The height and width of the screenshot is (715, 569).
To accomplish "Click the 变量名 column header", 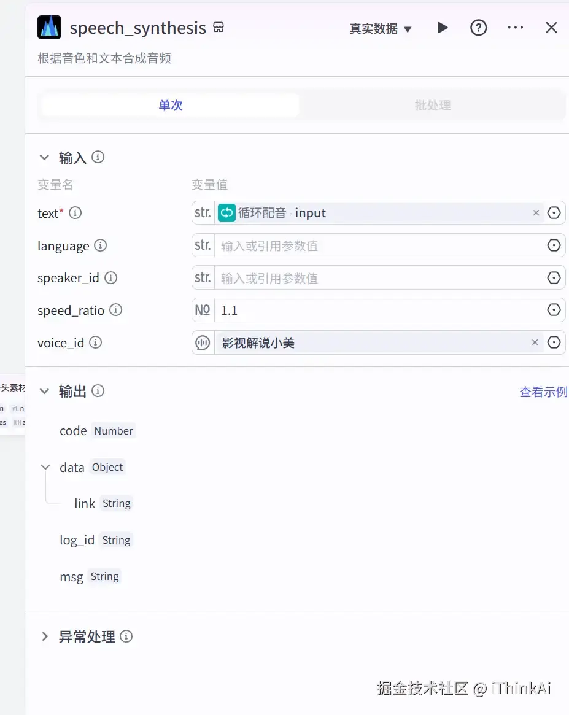I will point(55,184).
